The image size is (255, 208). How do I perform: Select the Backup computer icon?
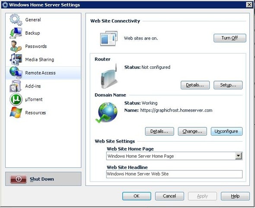(x=16, y=33)
